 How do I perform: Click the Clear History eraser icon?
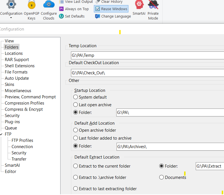pos(98,2)
